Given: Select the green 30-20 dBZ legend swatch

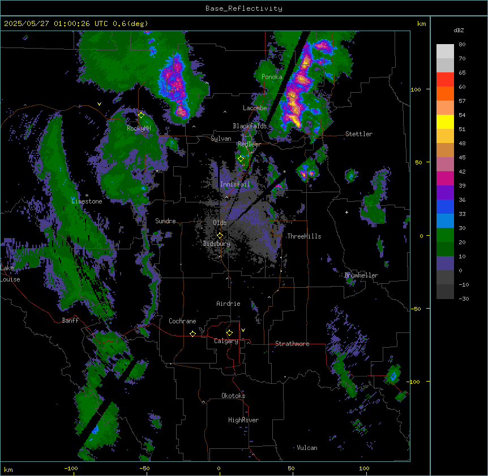Looking at the screenshot, I should pos(445,235).
